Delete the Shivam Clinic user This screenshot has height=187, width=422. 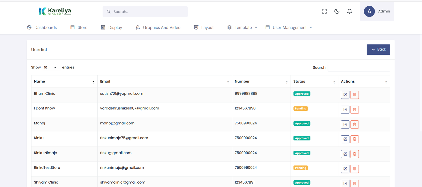coord(355,183)
